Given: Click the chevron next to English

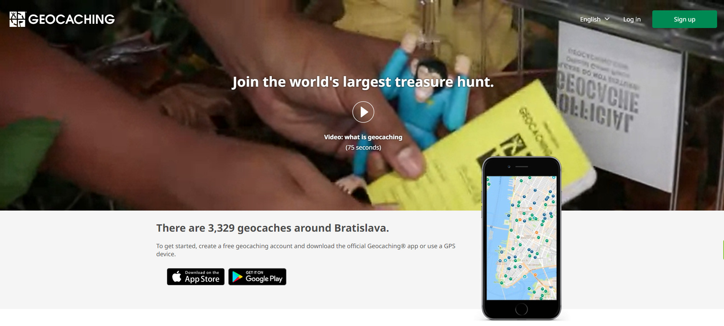Looking at the screenshot, I should (x=607, y=19).
